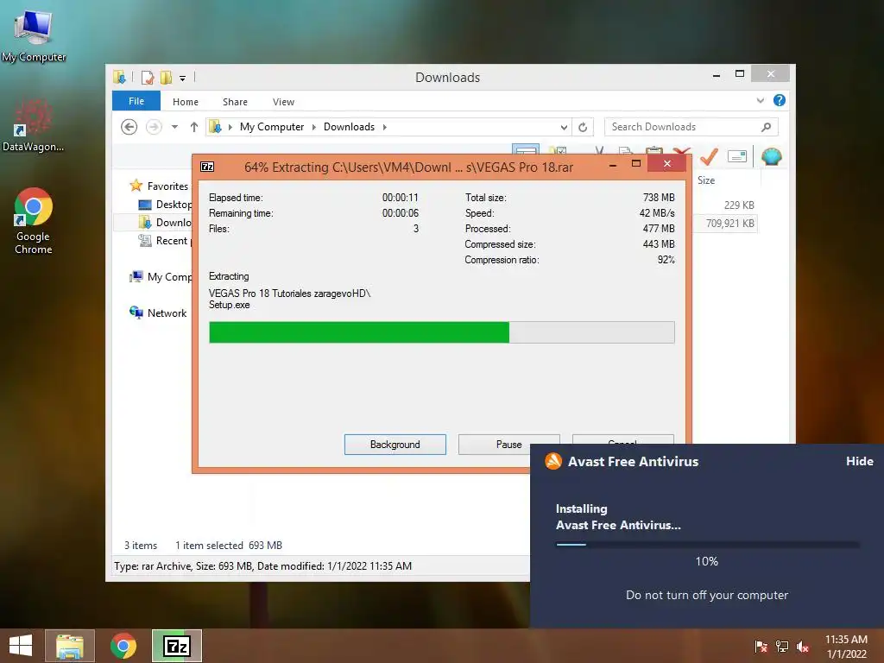
Task: Click the Avast logo in the installer popup
Action: (553, 461)
